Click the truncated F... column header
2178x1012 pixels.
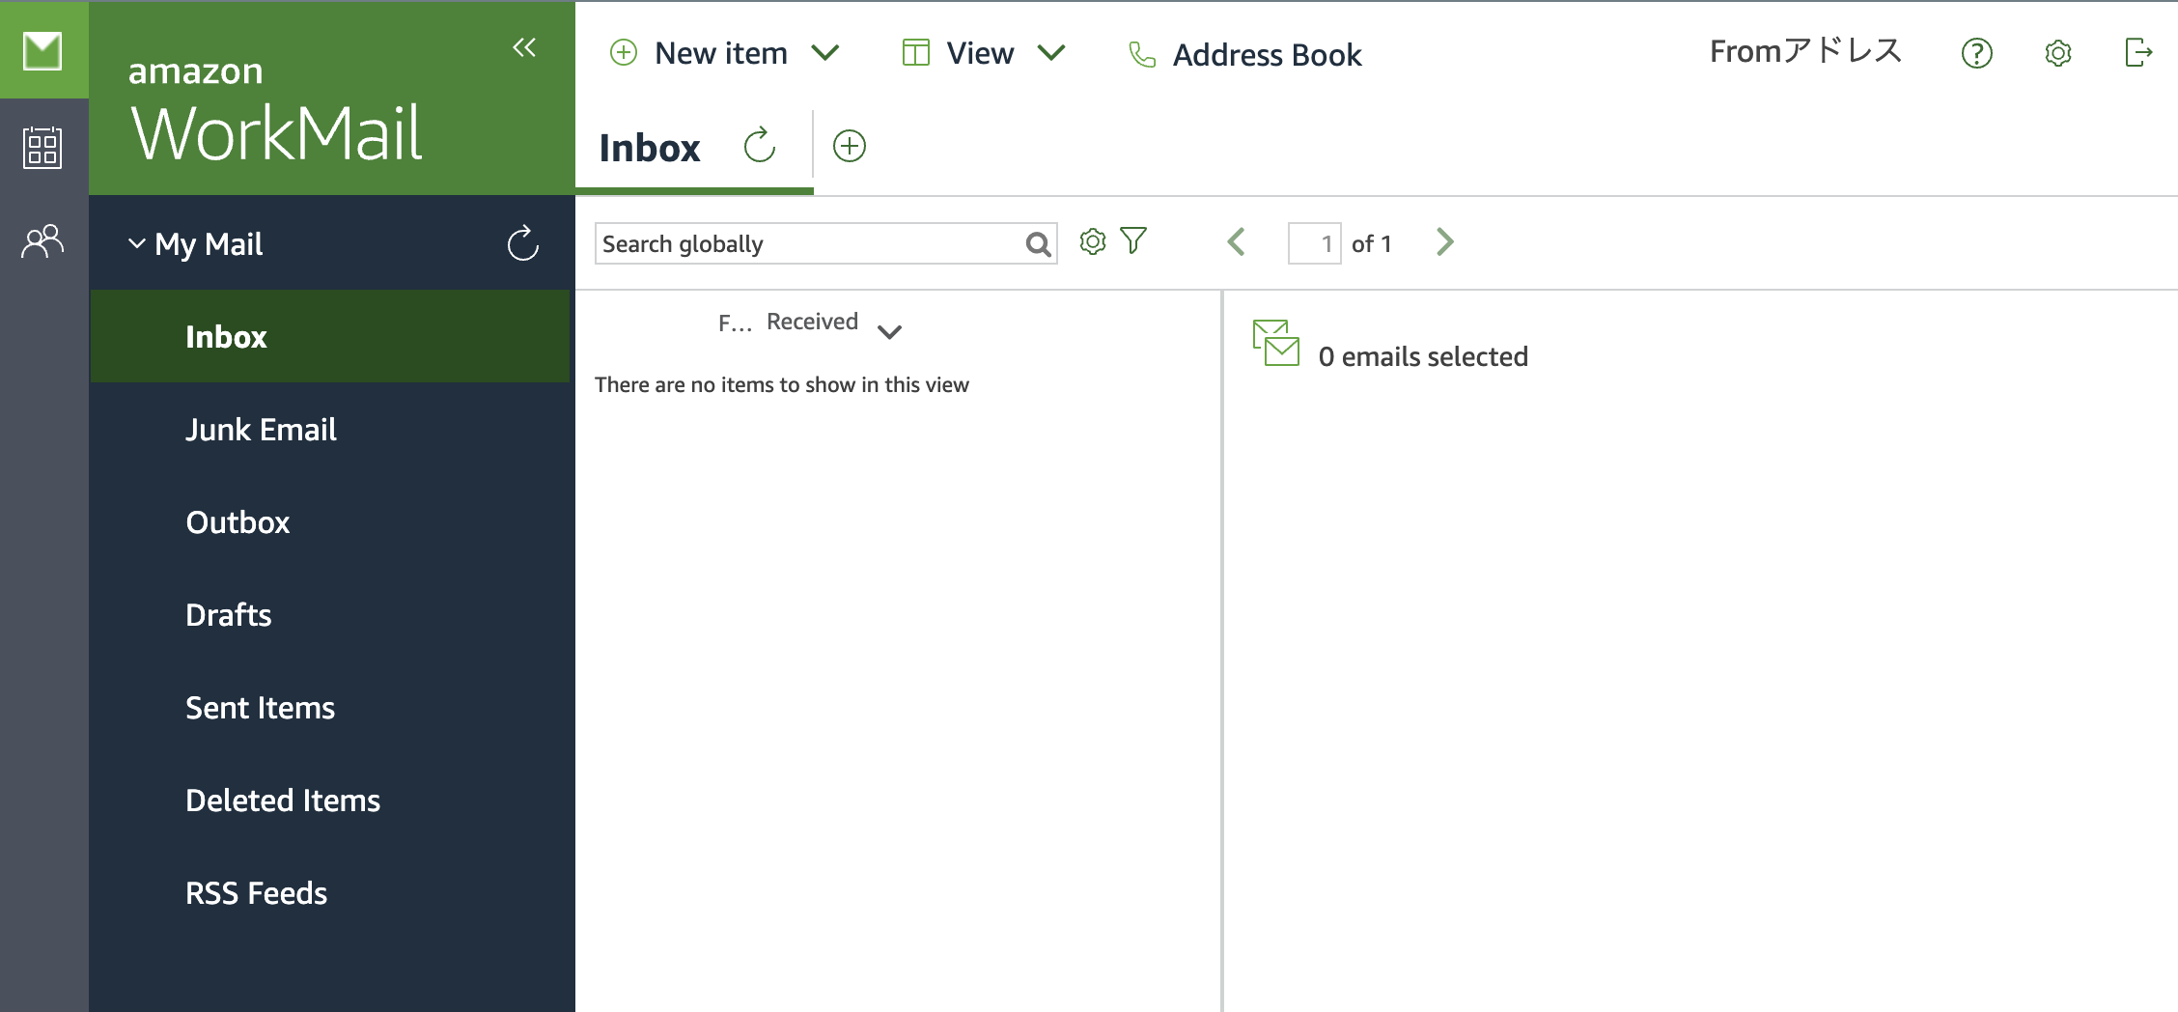[735, 323]
